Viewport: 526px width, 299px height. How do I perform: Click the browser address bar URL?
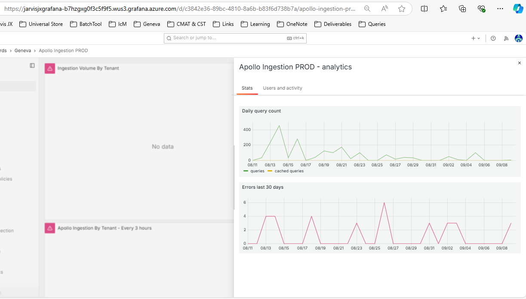180,9
